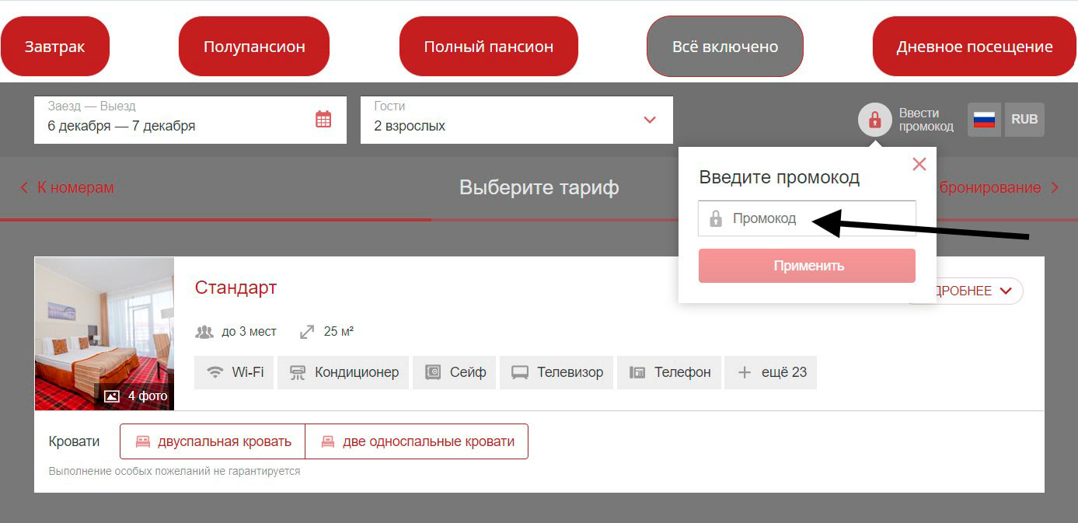Click the 4 фото gallery label
1078x523 pixels.
tap(136, 396)
